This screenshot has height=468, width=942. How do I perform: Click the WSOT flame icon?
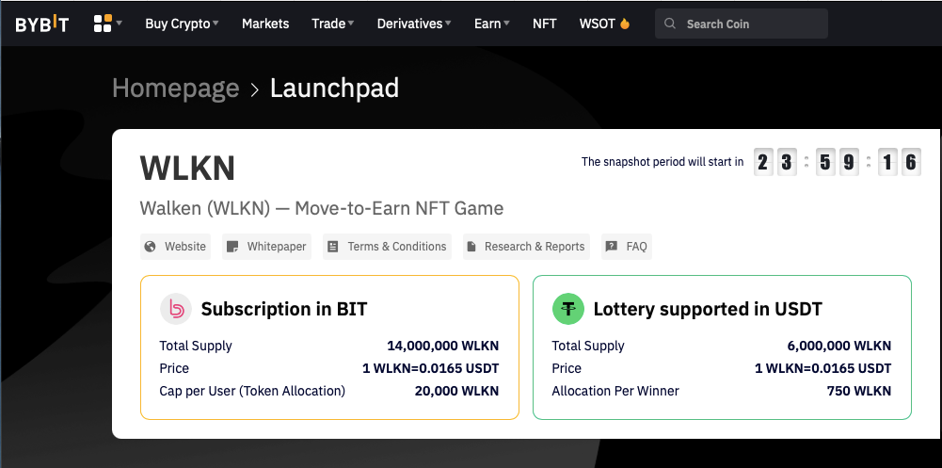tap(625, 24)
